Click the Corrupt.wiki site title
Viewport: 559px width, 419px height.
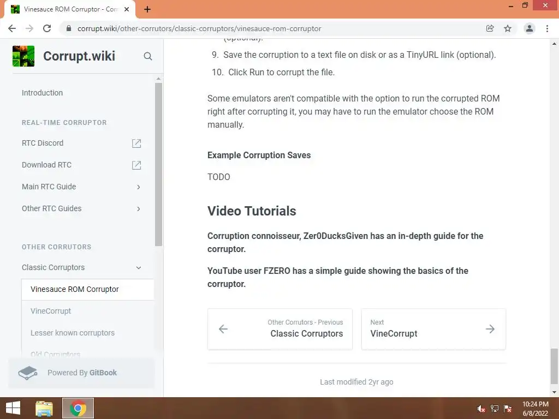[x=79, y=56]
